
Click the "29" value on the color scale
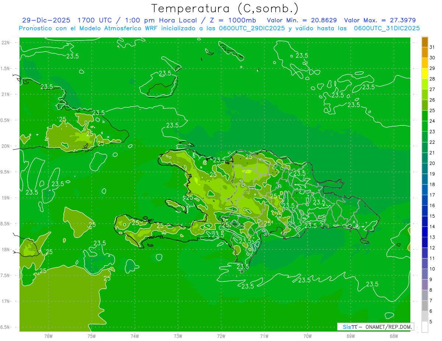tap(432, 68)
